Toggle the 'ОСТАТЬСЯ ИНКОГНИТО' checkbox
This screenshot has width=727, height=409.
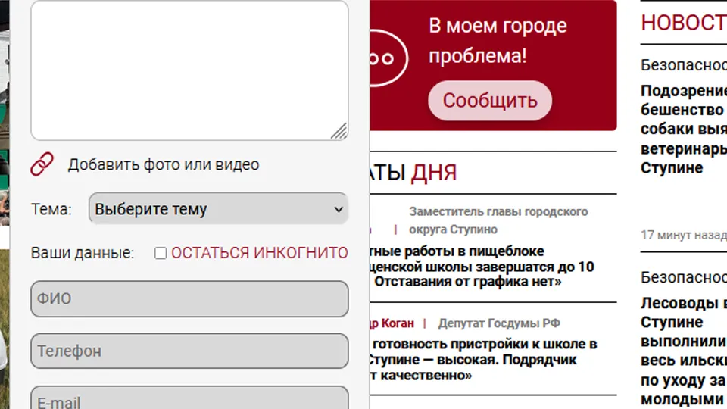[x=161, y=253]
